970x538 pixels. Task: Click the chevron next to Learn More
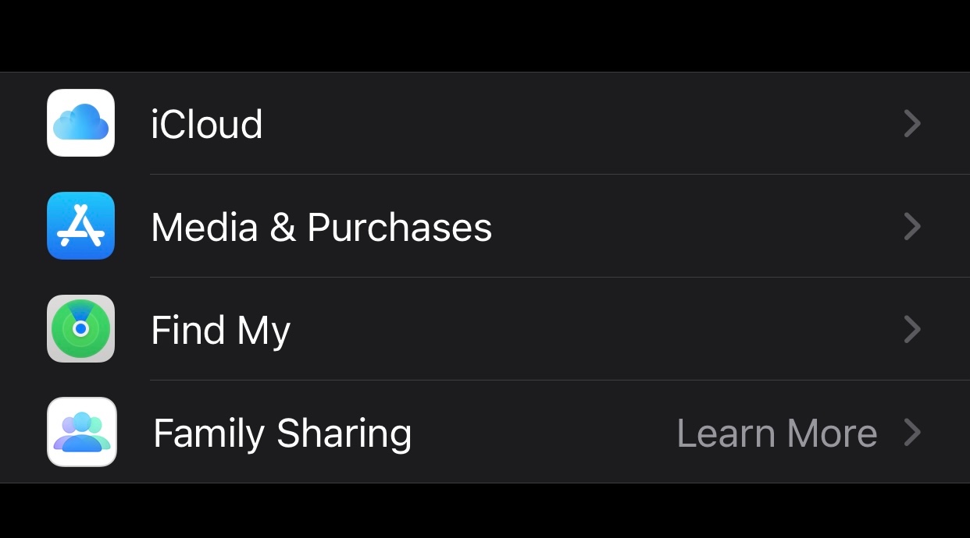912,432
